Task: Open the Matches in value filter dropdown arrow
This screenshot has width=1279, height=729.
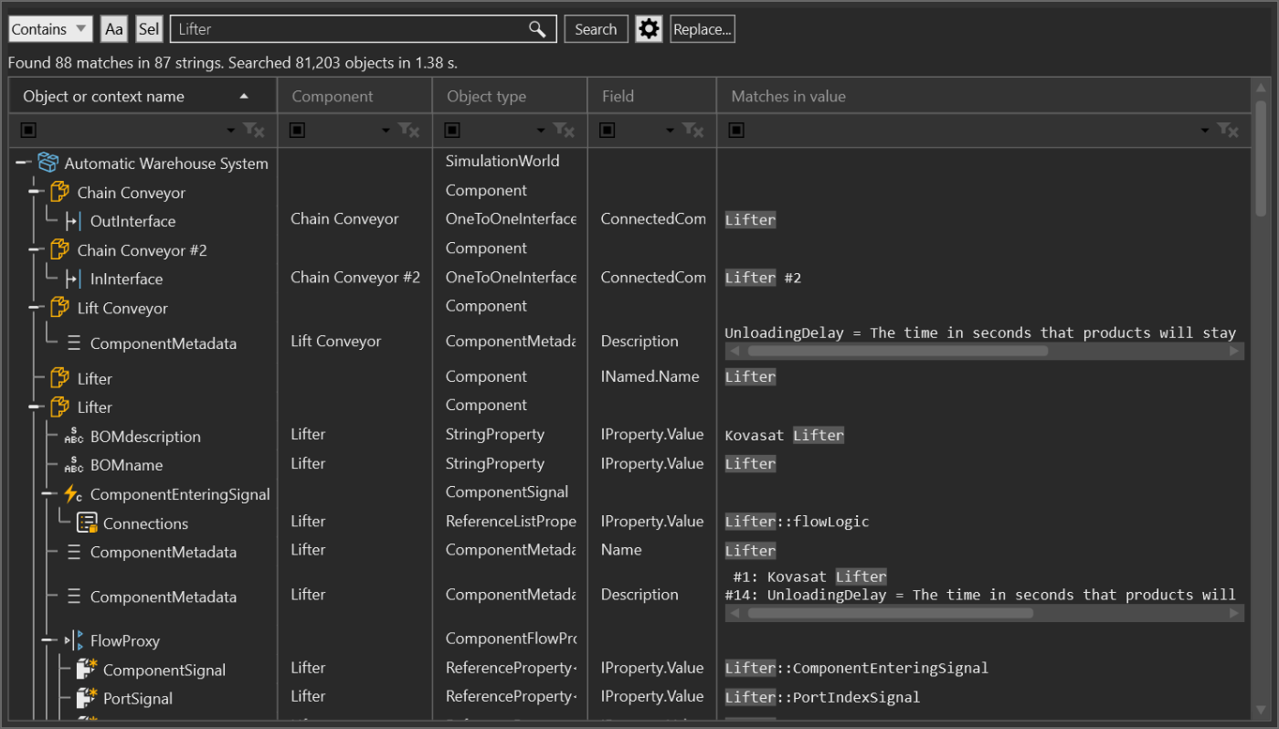Action: point(1205,131)
